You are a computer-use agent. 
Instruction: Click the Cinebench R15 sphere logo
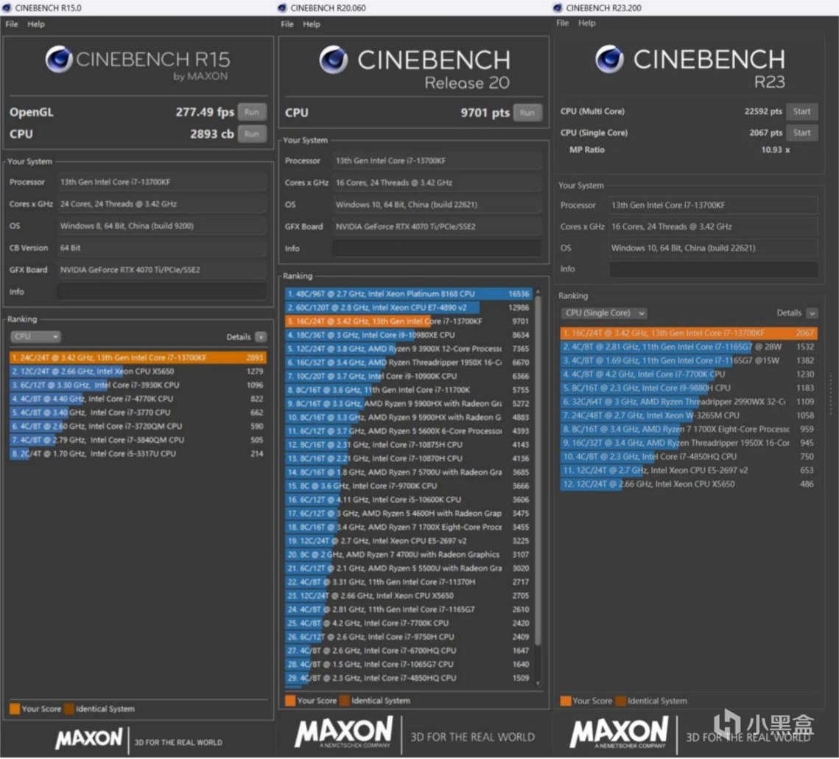click(x=59, y=59)
